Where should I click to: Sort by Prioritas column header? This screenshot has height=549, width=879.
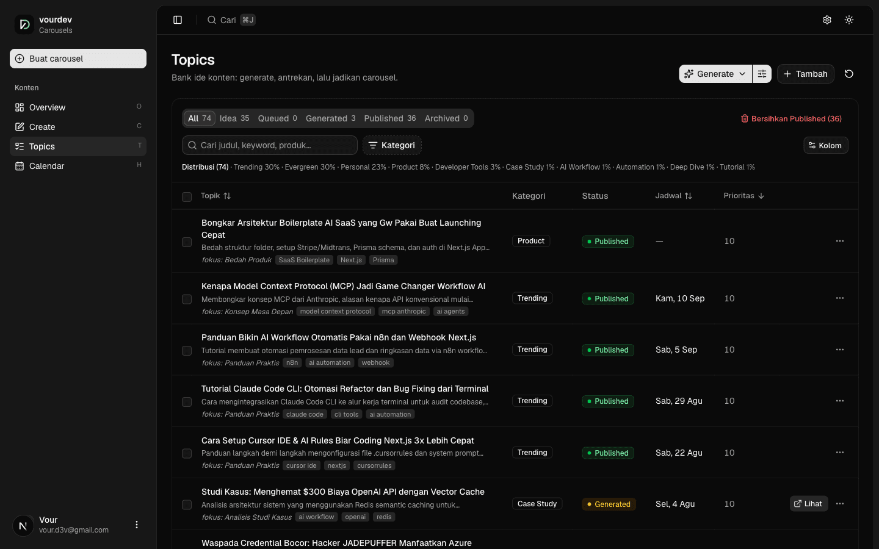click(743, 196)
